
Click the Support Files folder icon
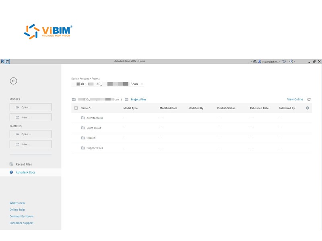click(x=83, y=148)
